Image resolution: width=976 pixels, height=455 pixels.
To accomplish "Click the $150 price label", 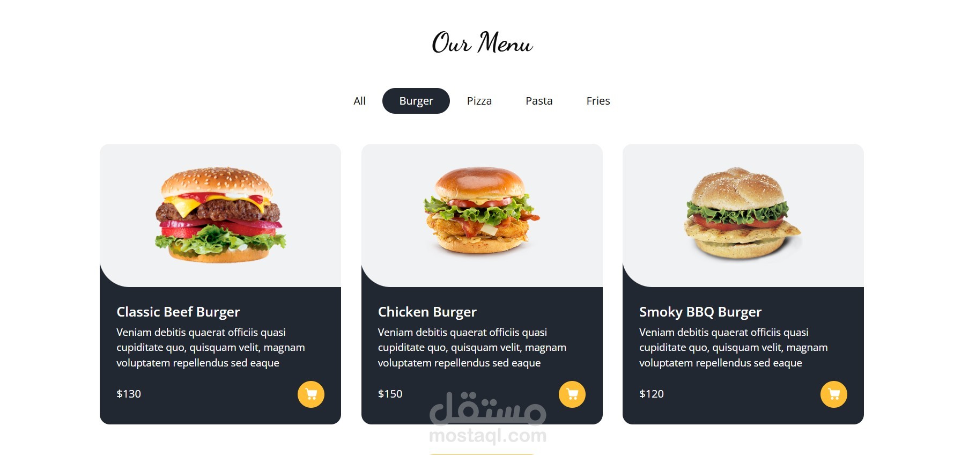I will [390, 394].
